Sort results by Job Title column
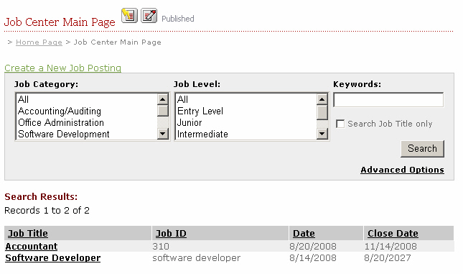This screenshot has width=463, height=274. pos(28,234)
